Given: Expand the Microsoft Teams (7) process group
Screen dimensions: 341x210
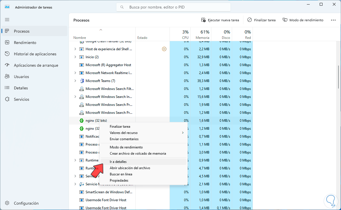Looking at the screenshot, I should [x=75, y=81].
